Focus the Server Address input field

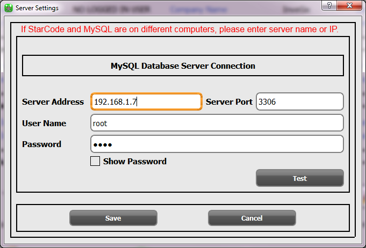[146, 101]
